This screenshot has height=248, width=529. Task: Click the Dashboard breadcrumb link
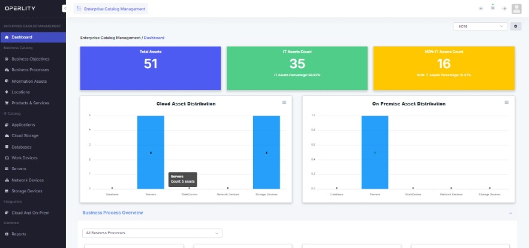coord(154,38)
